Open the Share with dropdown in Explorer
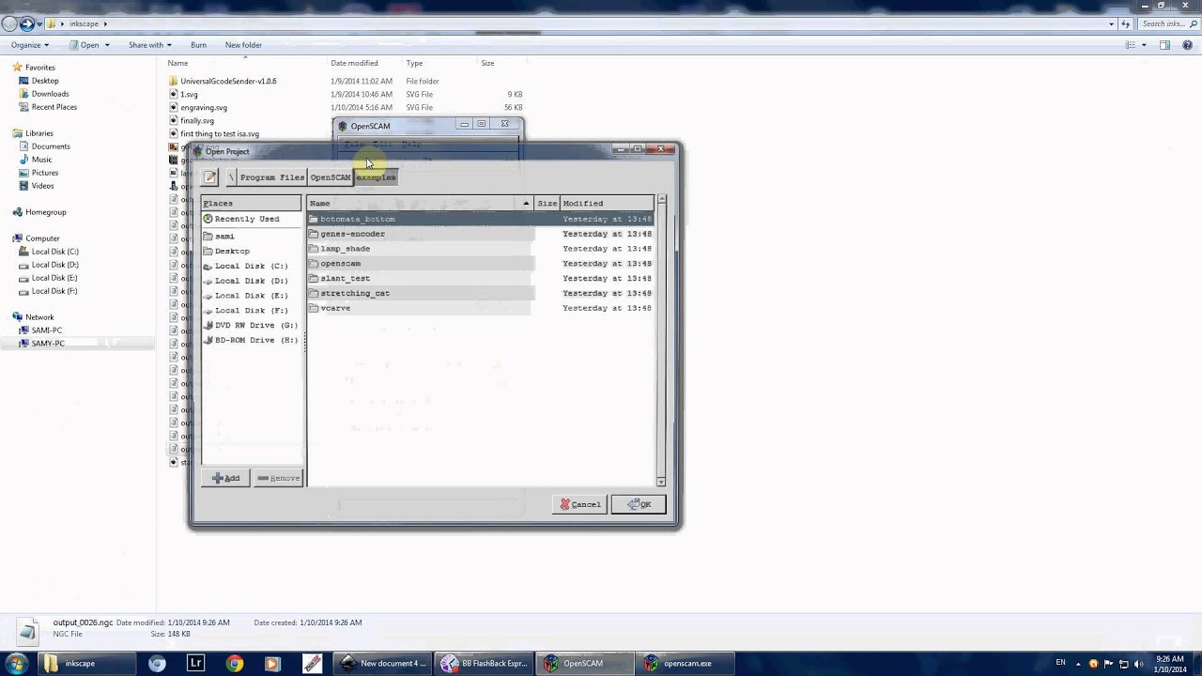The height and width of the screenshot is (676, 1202). (x=149, y=45)
